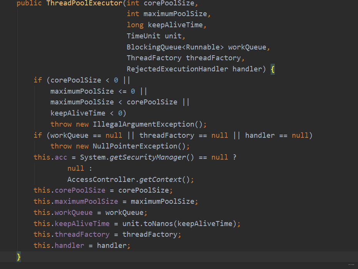
Task: Click the highlighted opening brace after handler
Action: click(273, 69)
